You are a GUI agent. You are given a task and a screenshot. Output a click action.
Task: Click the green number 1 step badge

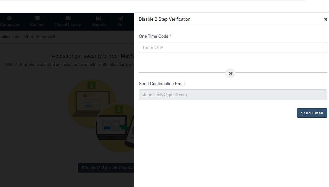pyautogui.click(x=92, y=86)
